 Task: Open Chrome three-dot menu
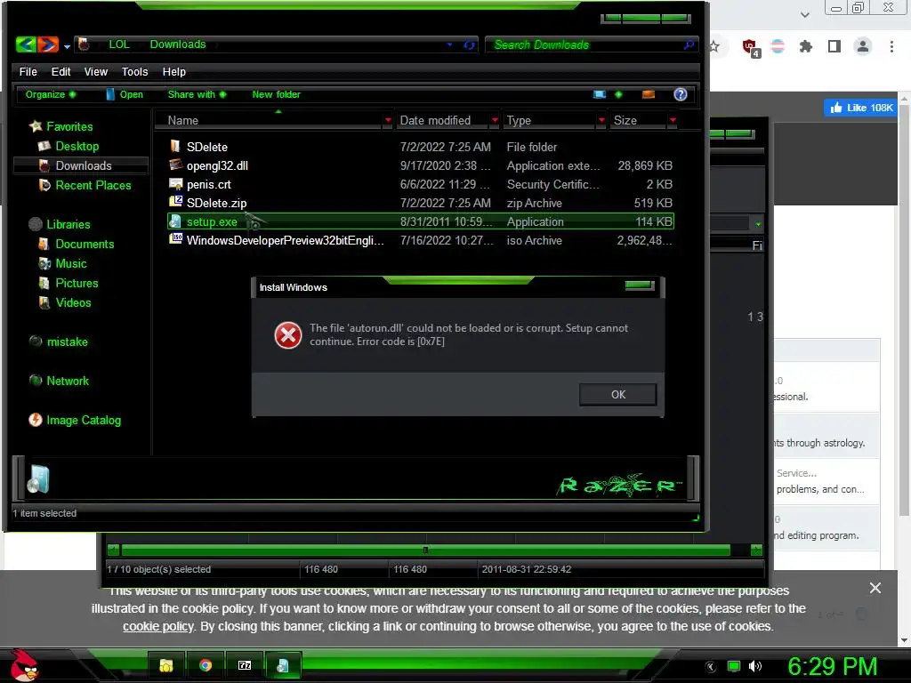(x=891, y=46)
